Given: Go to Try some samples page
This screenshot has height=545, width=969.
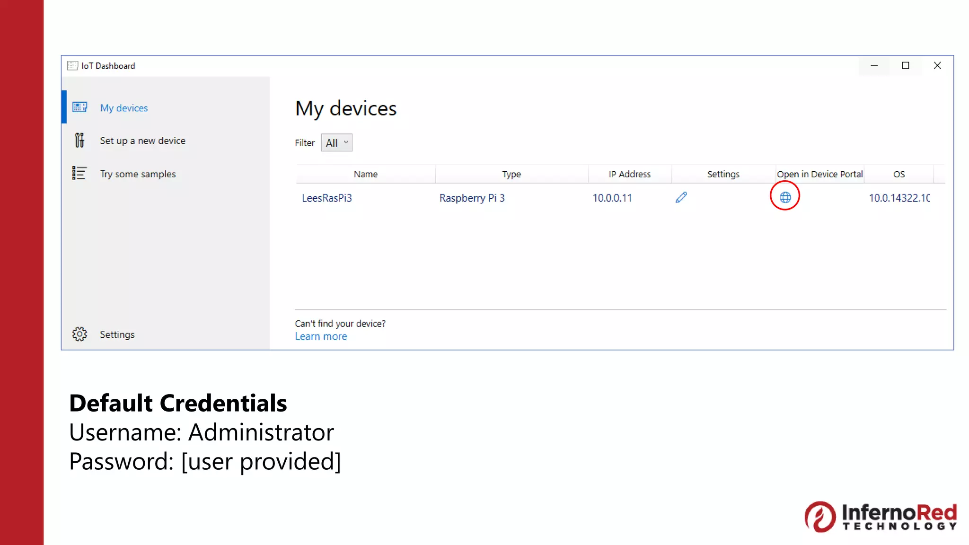Looking at the screenshot, I should (x=138, y=174).
